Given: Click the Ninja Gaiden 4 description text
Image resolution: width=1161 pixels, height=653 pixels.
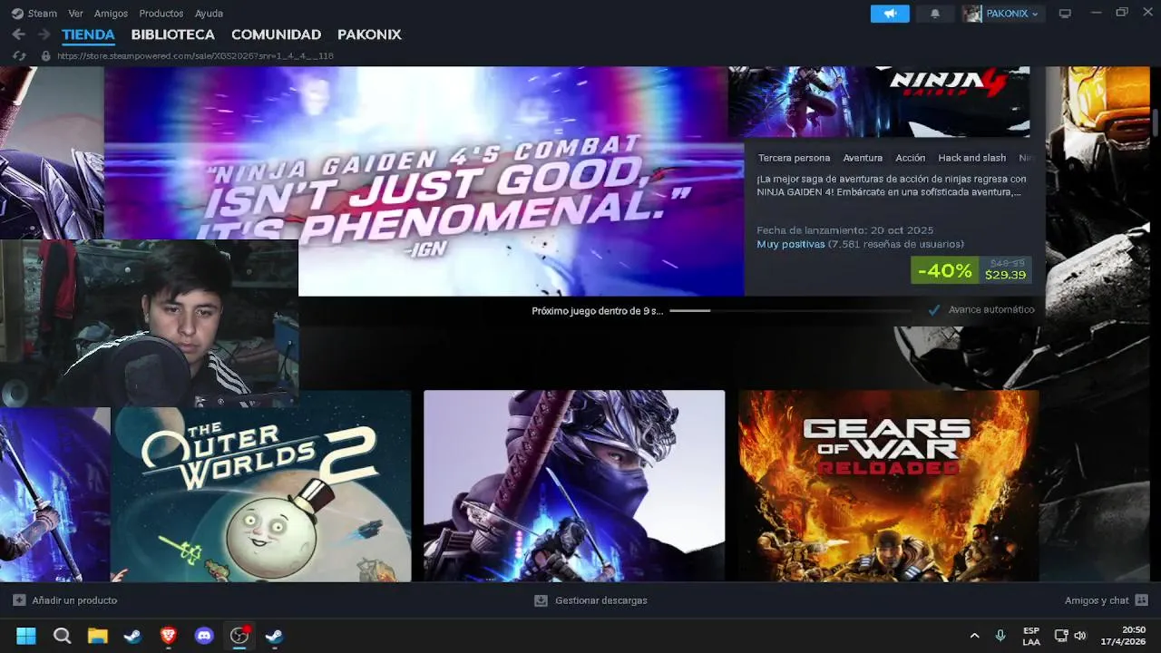Looking at the screenshot, I should (x=892, y=185).
